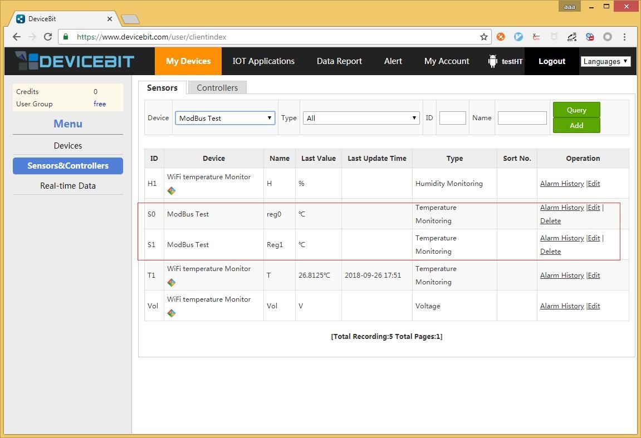Viewport: 641px width, 438px height.
Task: Edit sensor S0 reg0
Action: (594, 207)
